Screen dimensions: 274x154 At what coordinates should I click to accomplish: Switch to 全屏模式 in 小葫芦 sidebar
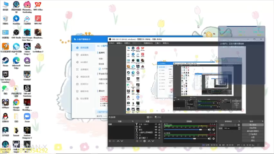[83, 69]
